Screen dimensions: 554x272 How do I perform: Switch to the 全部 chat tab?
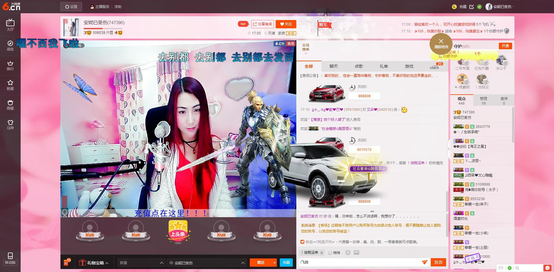pos(309,66)
